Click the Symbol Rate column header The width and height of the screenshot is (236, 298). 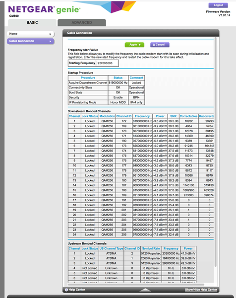pyautogui.click(x=151, y=248)
